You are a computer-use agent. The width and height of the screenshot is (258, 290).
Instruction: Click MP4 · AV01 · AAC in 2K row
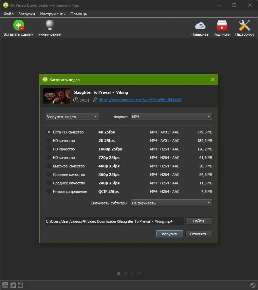165,141
